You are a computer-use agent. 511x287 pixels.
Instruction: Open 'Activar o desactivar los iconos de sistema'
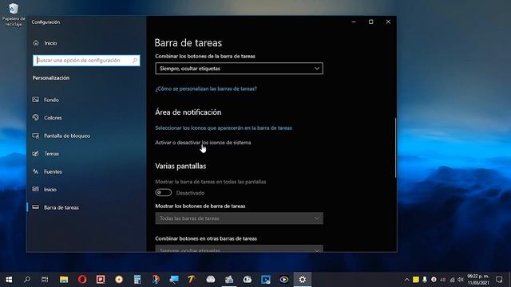pyautogui.click(x=203, y=143)
